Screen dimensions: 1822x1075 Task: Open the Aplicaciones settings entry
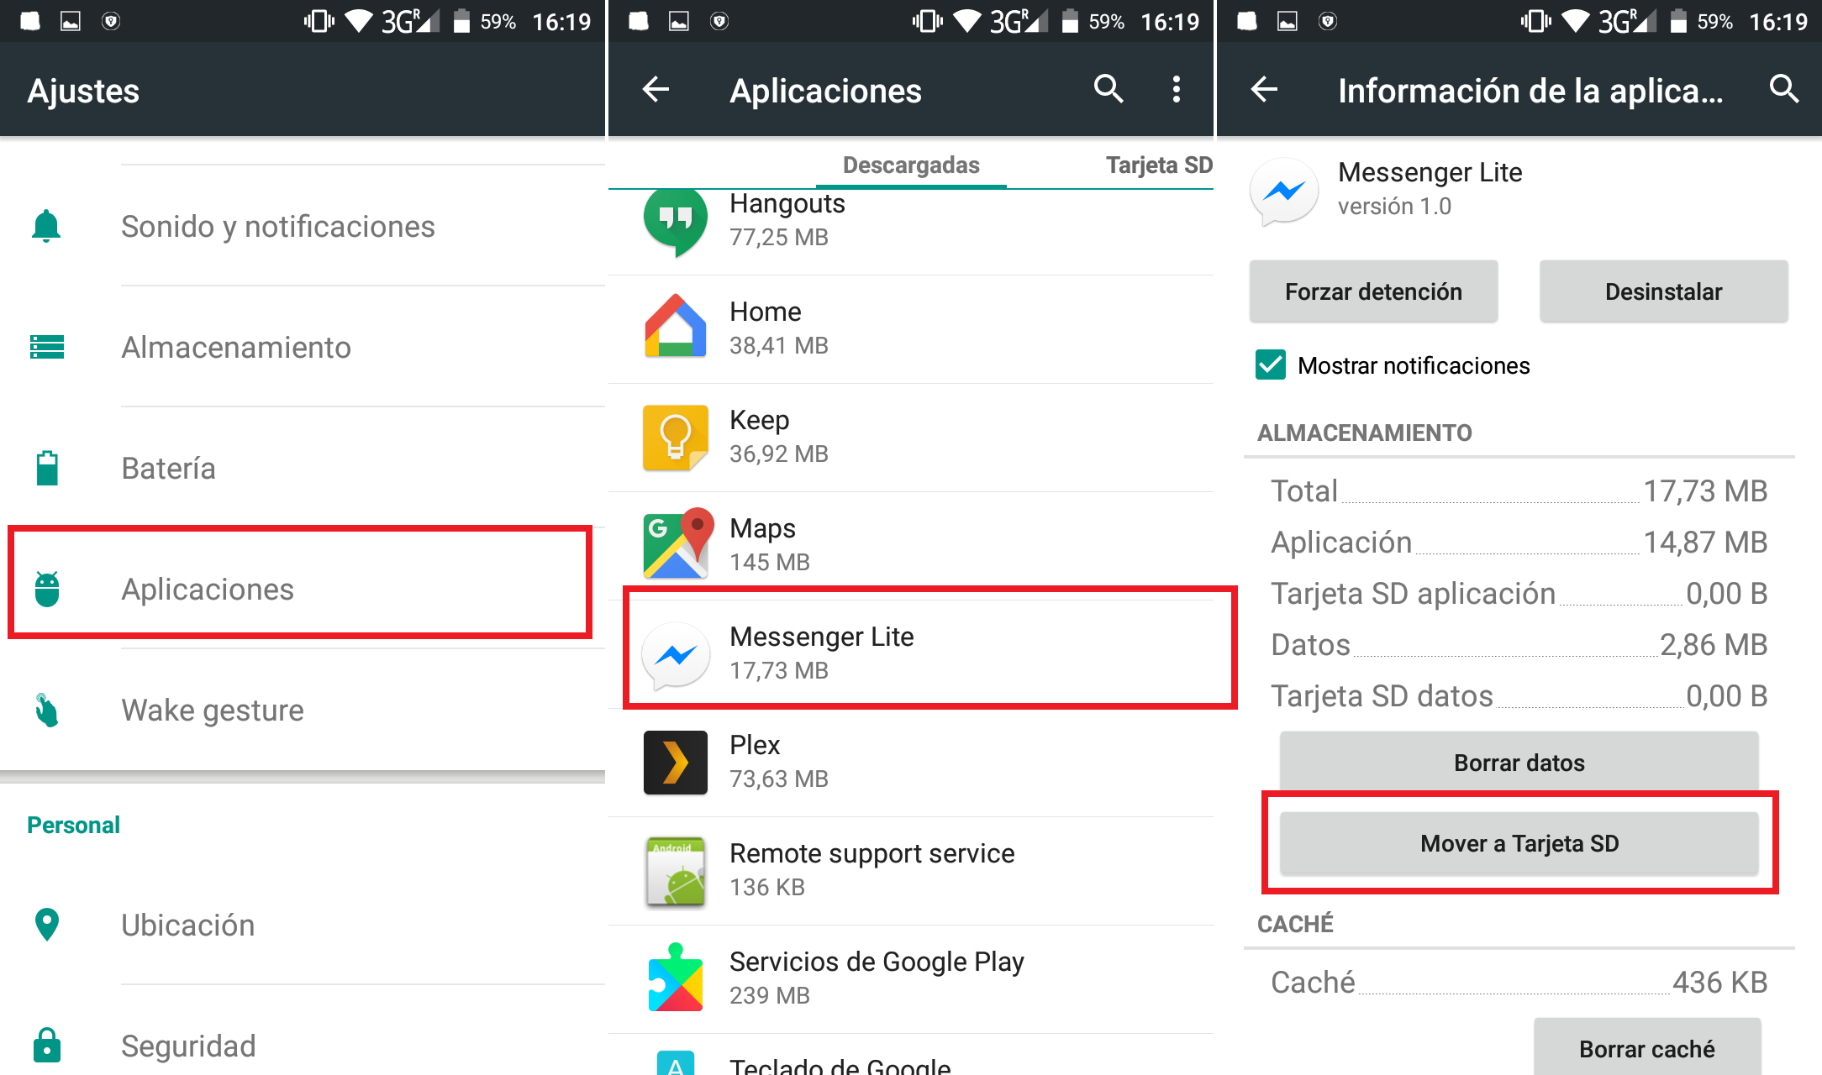click(303, 589)
